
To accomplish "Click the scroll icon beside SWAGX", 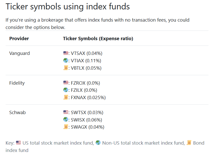I will [66, 127].
